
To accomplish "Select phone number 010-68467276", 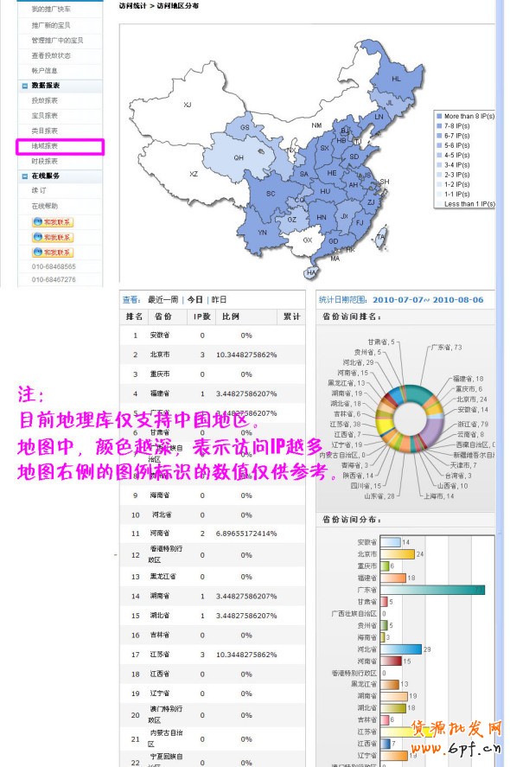I will (x=54, y=279).
